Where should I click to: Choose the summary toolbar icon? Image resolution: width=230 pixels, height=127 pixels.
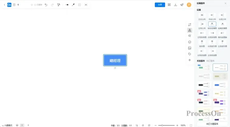click(x=79, y=5)
